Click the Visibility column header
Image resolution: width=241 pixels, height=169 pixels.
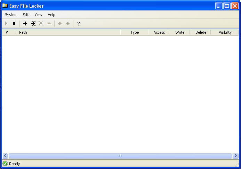pyautogui.click(x=225, y=32)
